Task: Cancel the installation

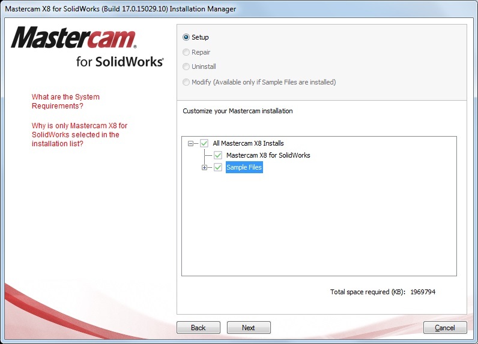Action: pyautogui.click(x=445, y=328)
